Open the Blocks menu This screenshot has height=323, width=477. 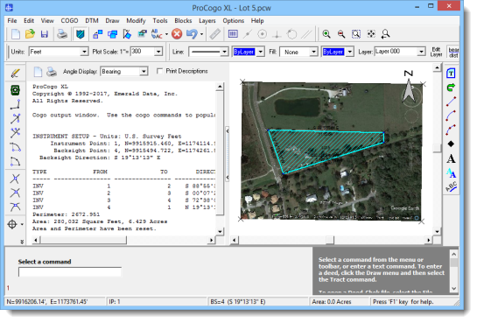[183, 21]
